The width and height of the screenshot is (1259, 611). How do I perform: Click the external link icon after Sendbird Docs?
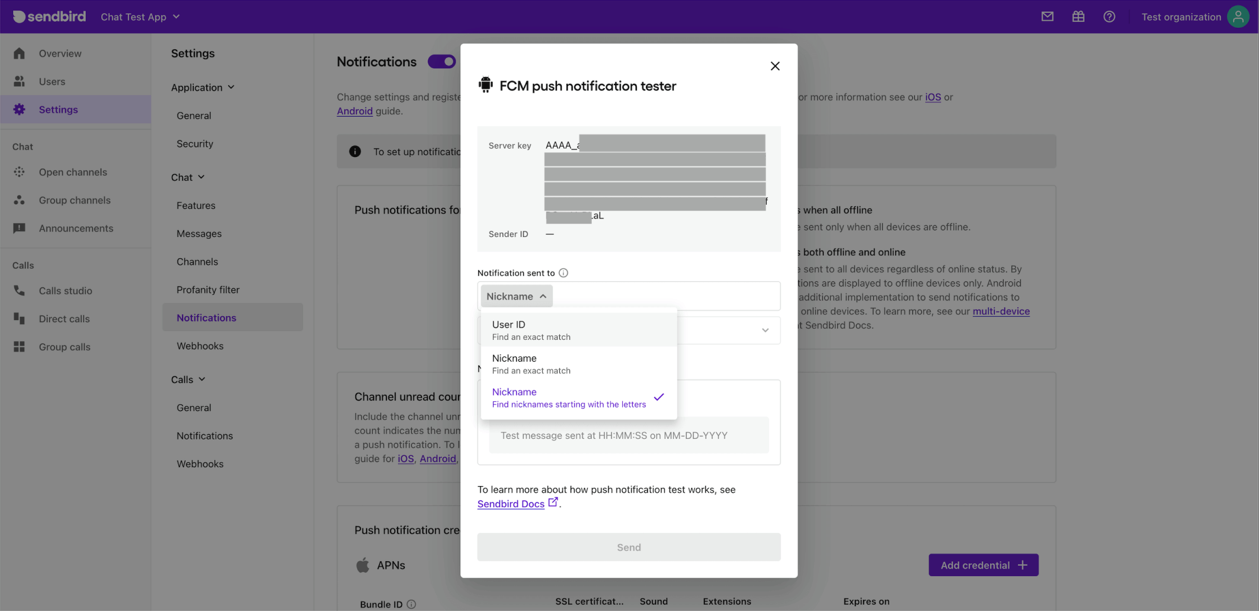click(553, 502)
